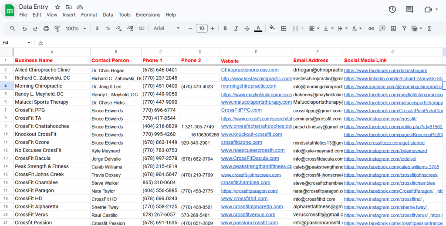446x226 pixels.
Task: Check the cloud save status icon
Action: click(80, 7)
